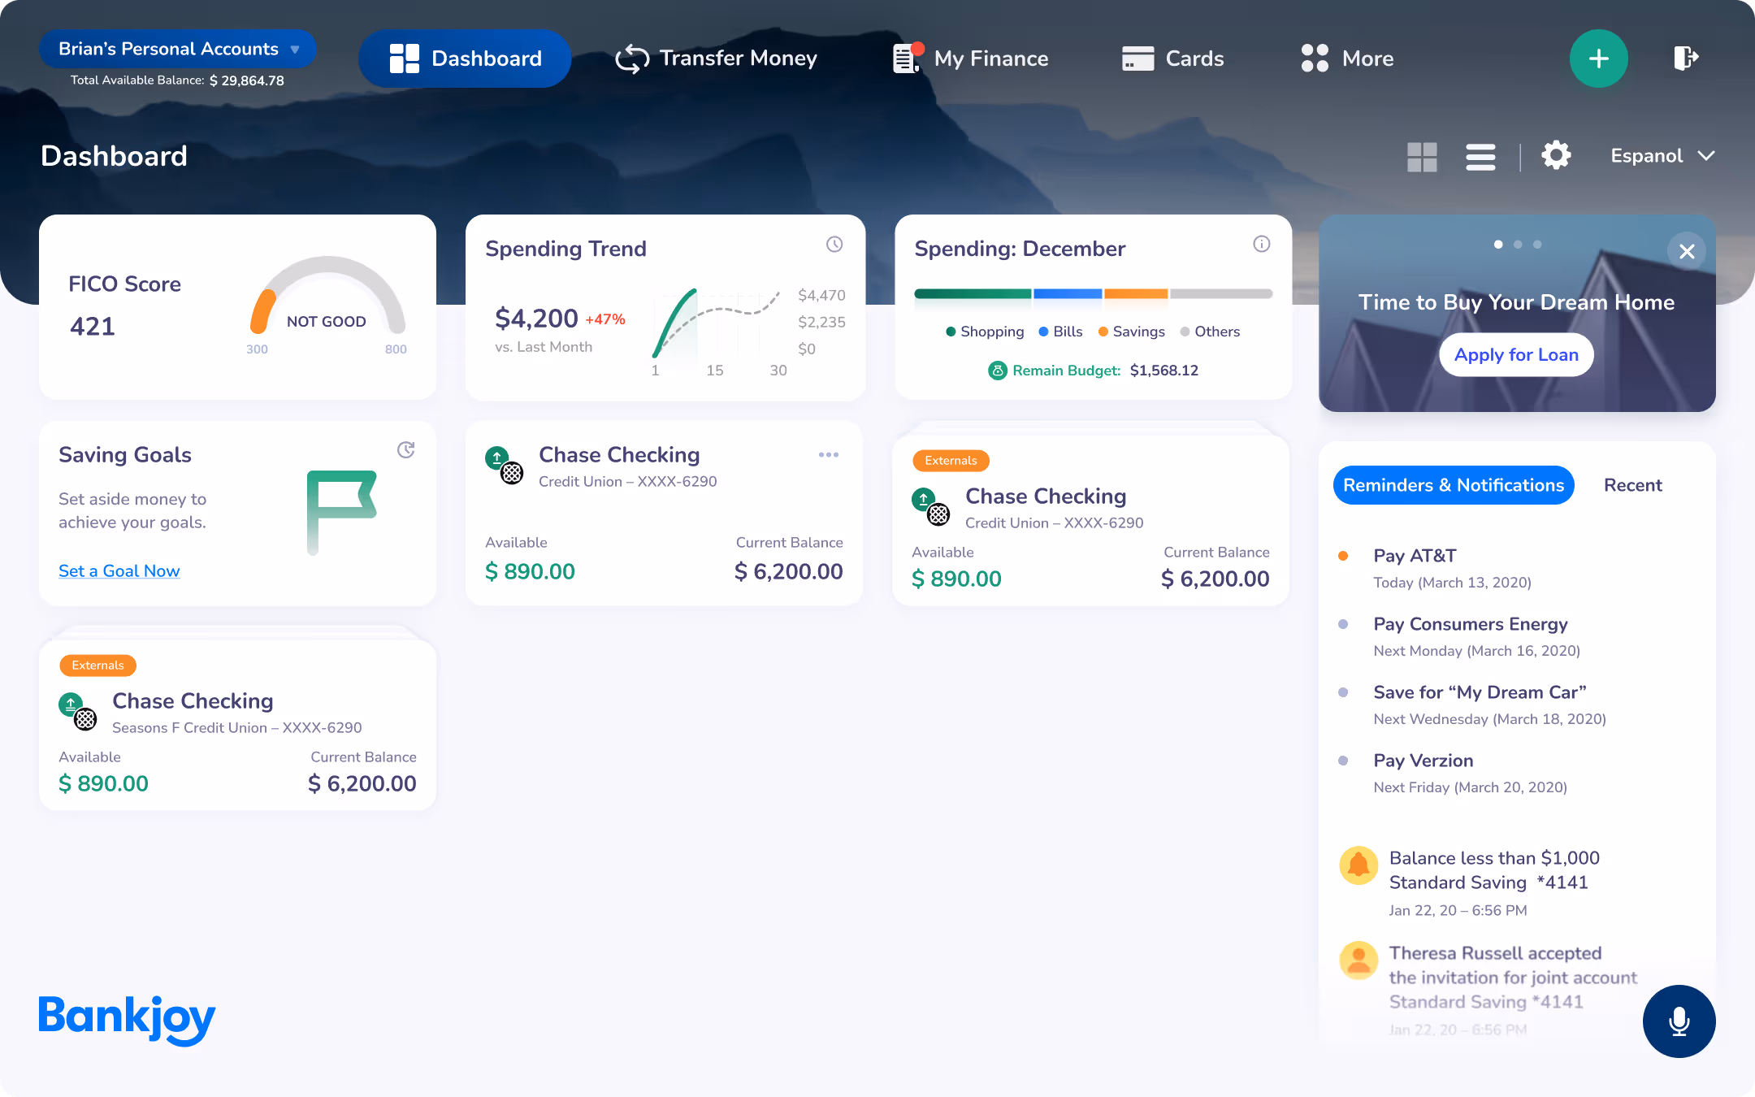The height and width of the screenshot is (1097, 1755).
Task: Open the logout icon at top right
Action: coord(1686,58)
